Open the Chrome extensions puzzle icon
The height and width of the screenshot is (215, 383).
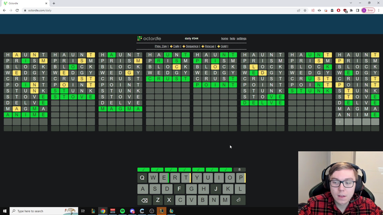[x=351, y=11]
